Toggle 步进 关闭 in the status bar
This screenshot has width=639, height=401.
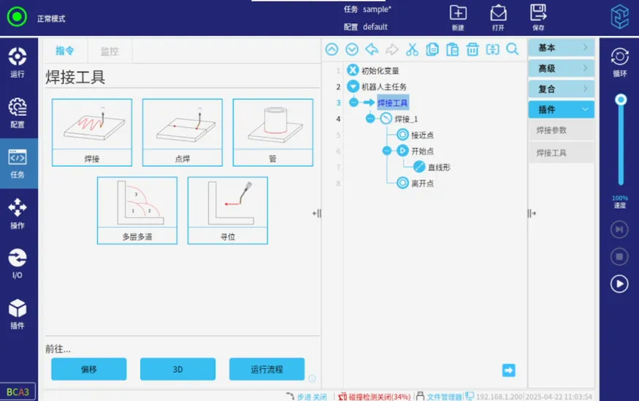point(307,397)
